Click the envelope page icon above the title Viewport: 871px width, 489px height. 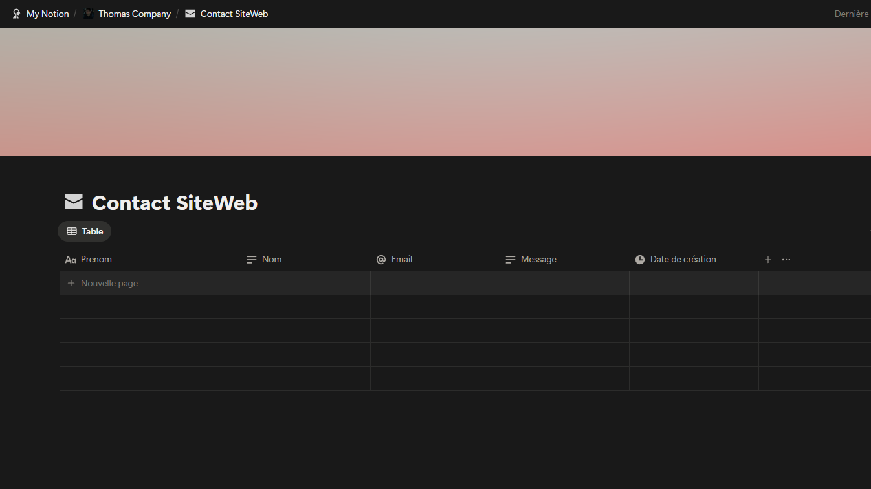click(x=73, y=202)
